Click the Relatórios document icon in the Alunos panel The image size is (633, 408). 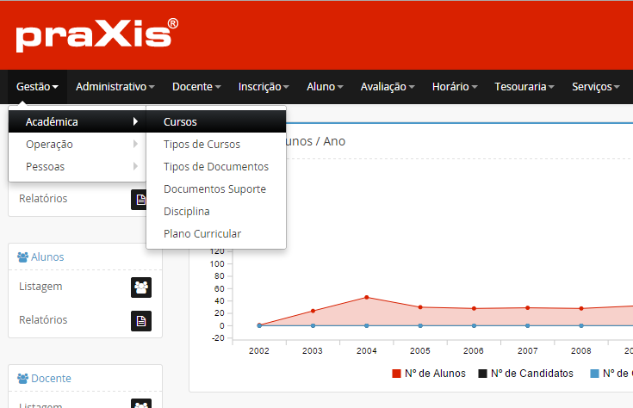click(141, 321)
